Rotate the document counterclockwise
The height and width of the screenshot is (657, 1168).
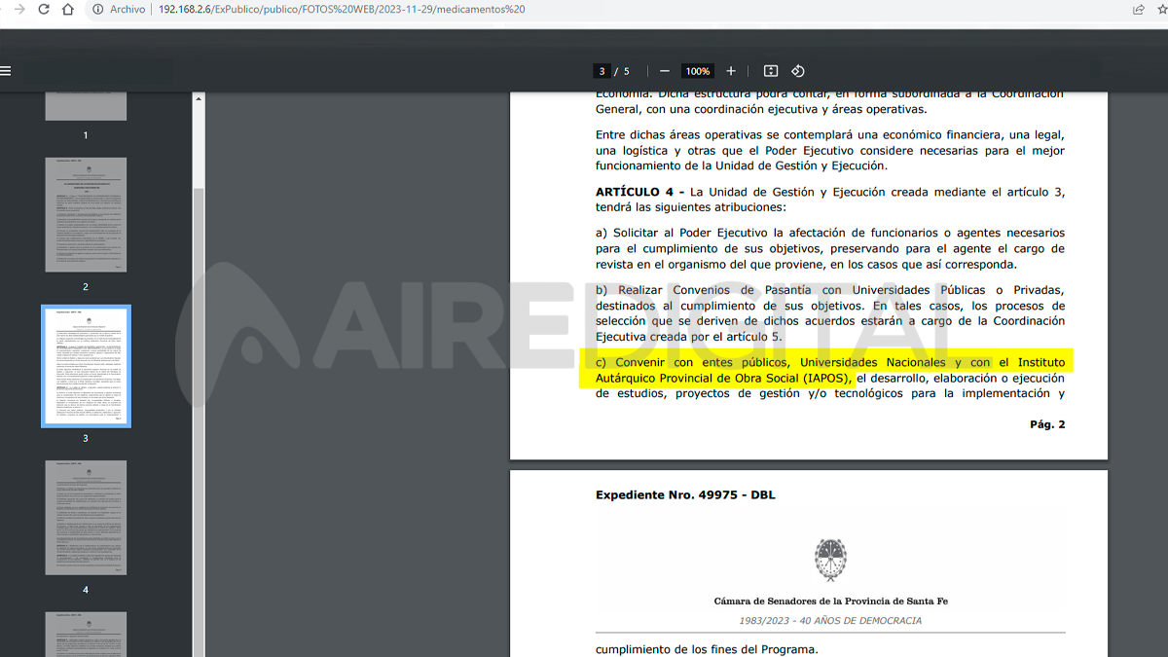tap(798, 70)
